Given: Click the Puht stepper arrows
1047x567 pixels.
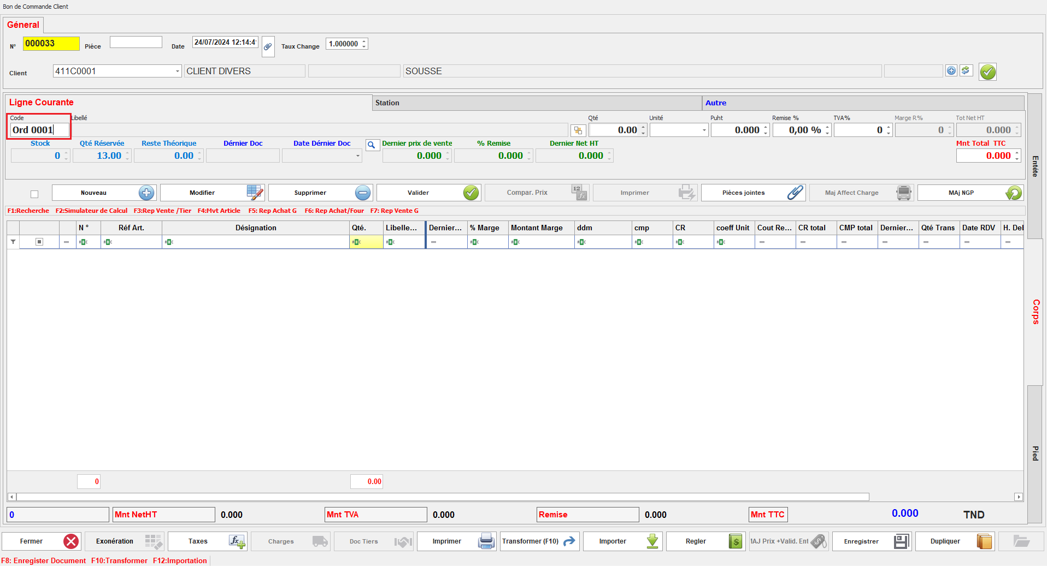Looking at the screenshot, I should (x=766, y=130).
